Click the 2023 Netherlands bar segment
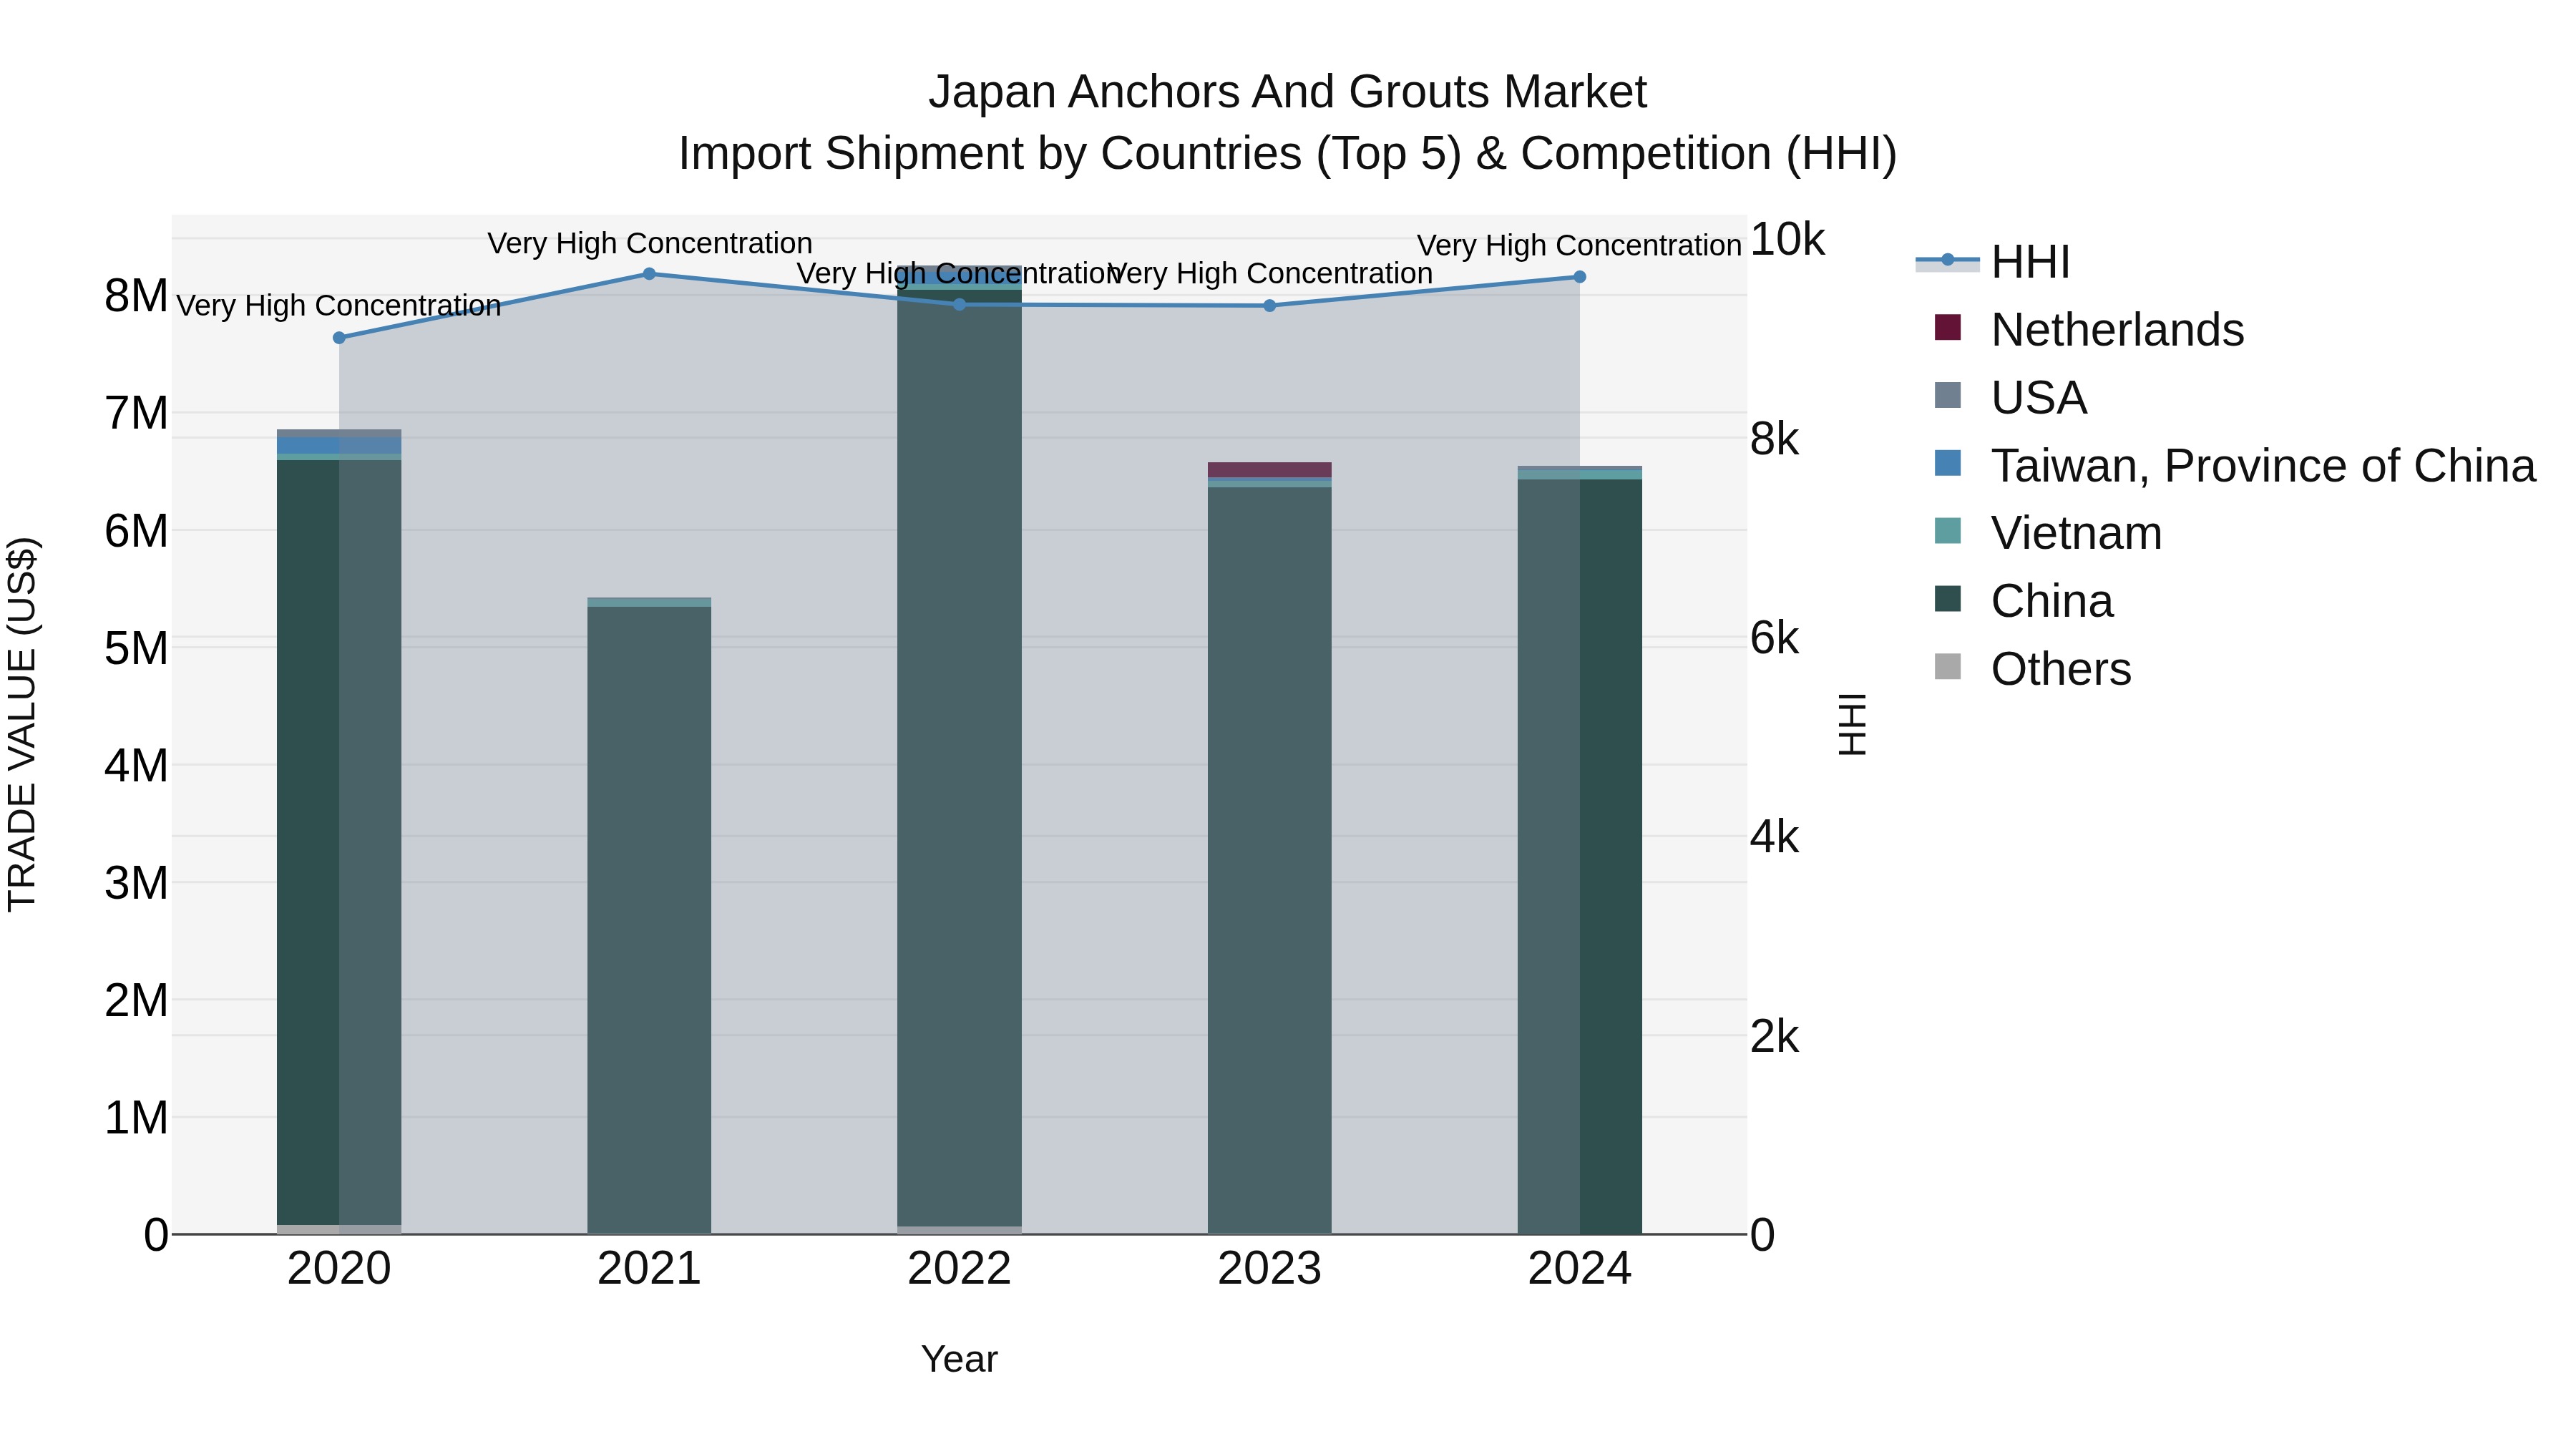This screenshot has width=2576, height=1449. (x=1270, y=470)
